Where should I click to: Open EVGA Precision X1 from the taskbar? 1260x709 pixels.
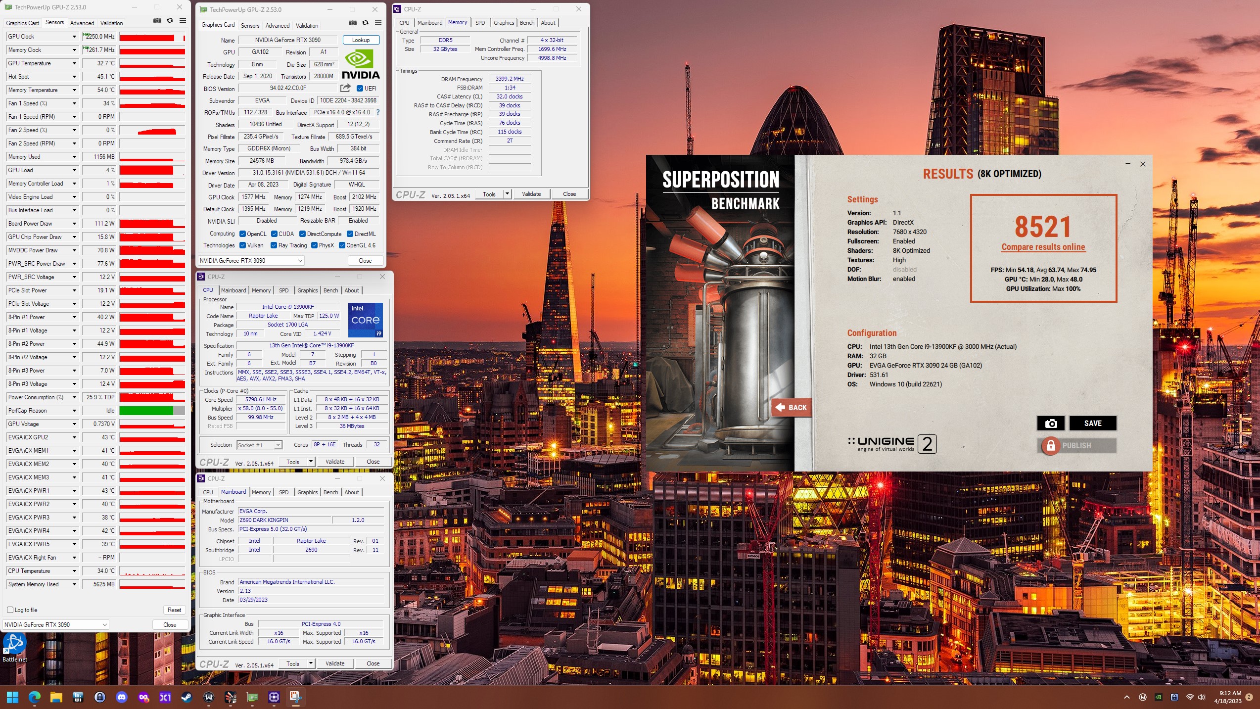[165, 697]
